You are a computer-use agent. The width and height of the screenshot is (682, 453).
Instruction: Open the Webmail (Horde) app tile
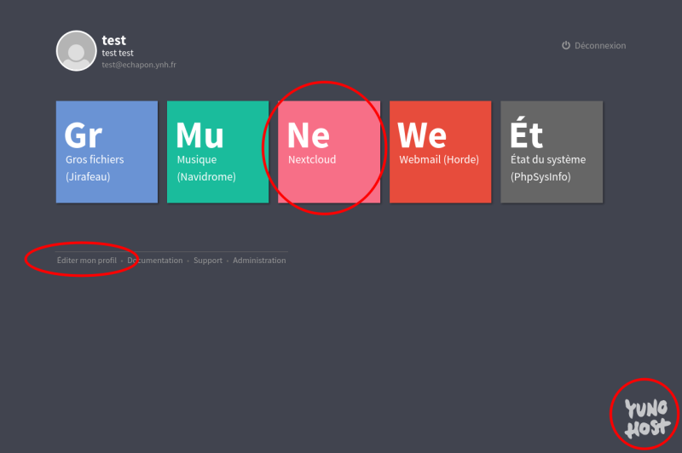coord(440,152)
